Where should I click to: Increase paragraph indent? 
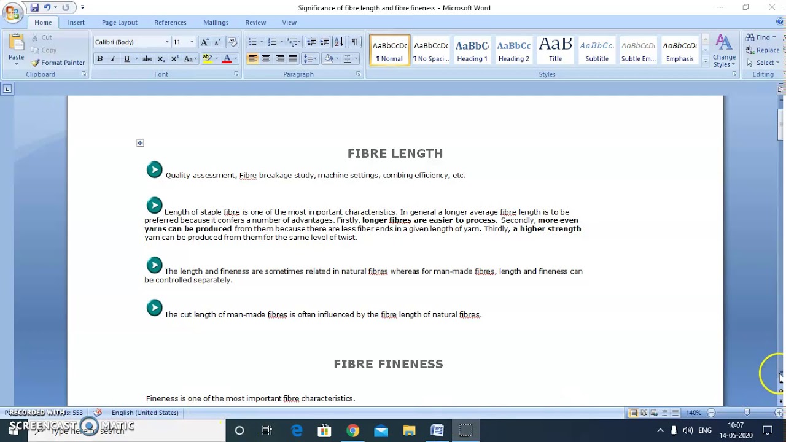325,42
